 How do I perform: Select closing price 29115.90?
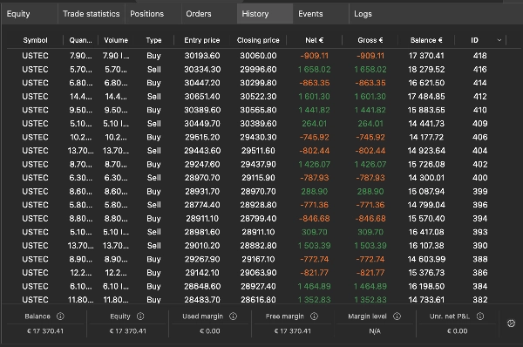pos(258,178)
